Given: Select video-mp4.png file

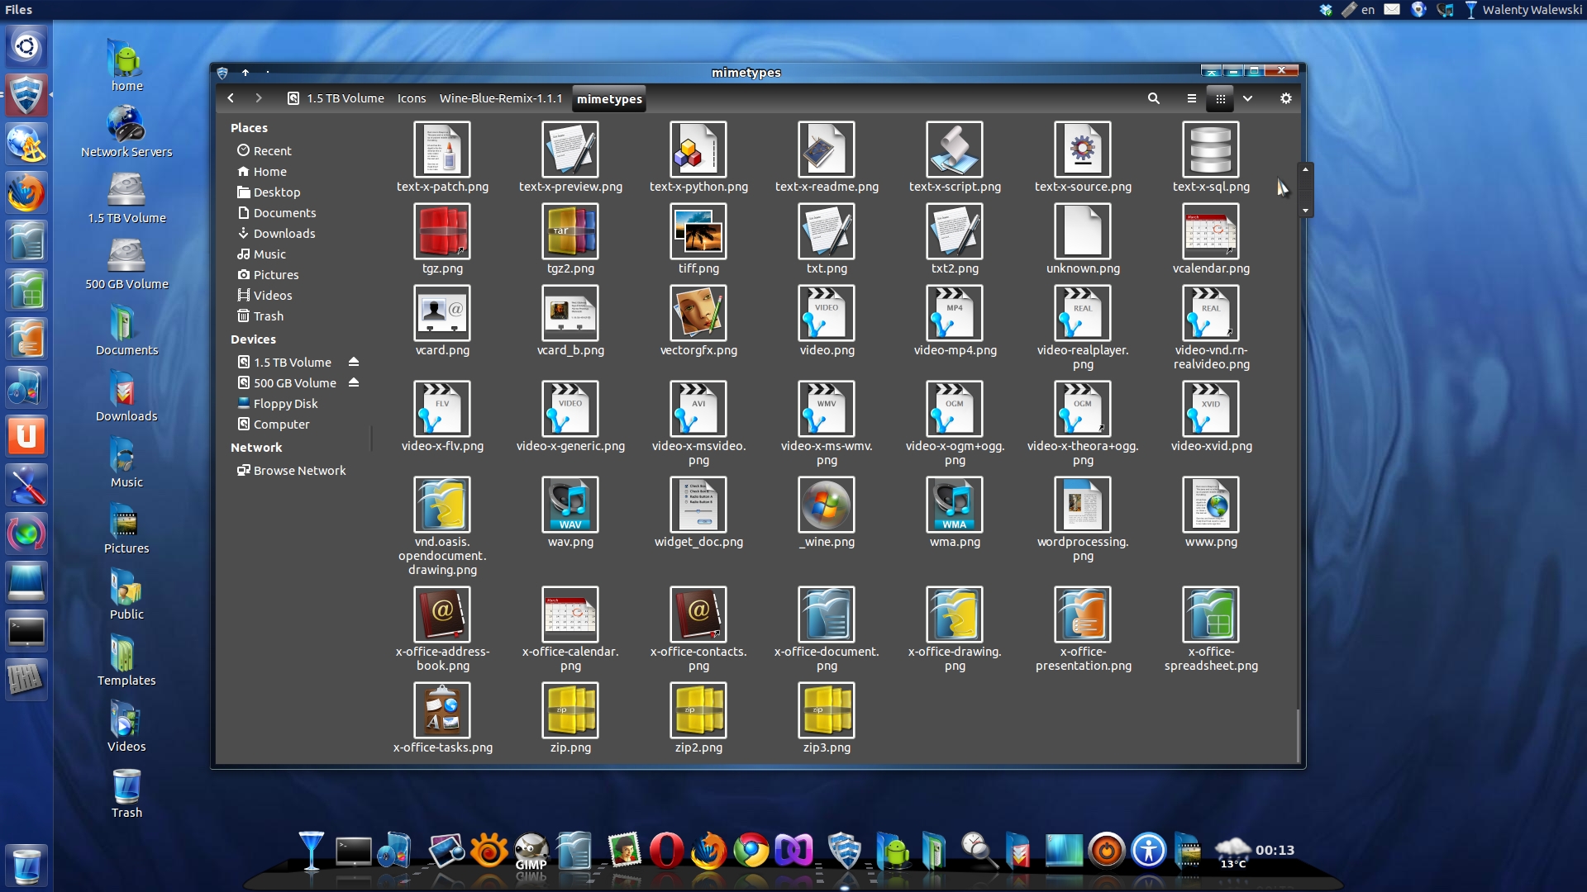Looking at the screenshot, I should (955, 321).
